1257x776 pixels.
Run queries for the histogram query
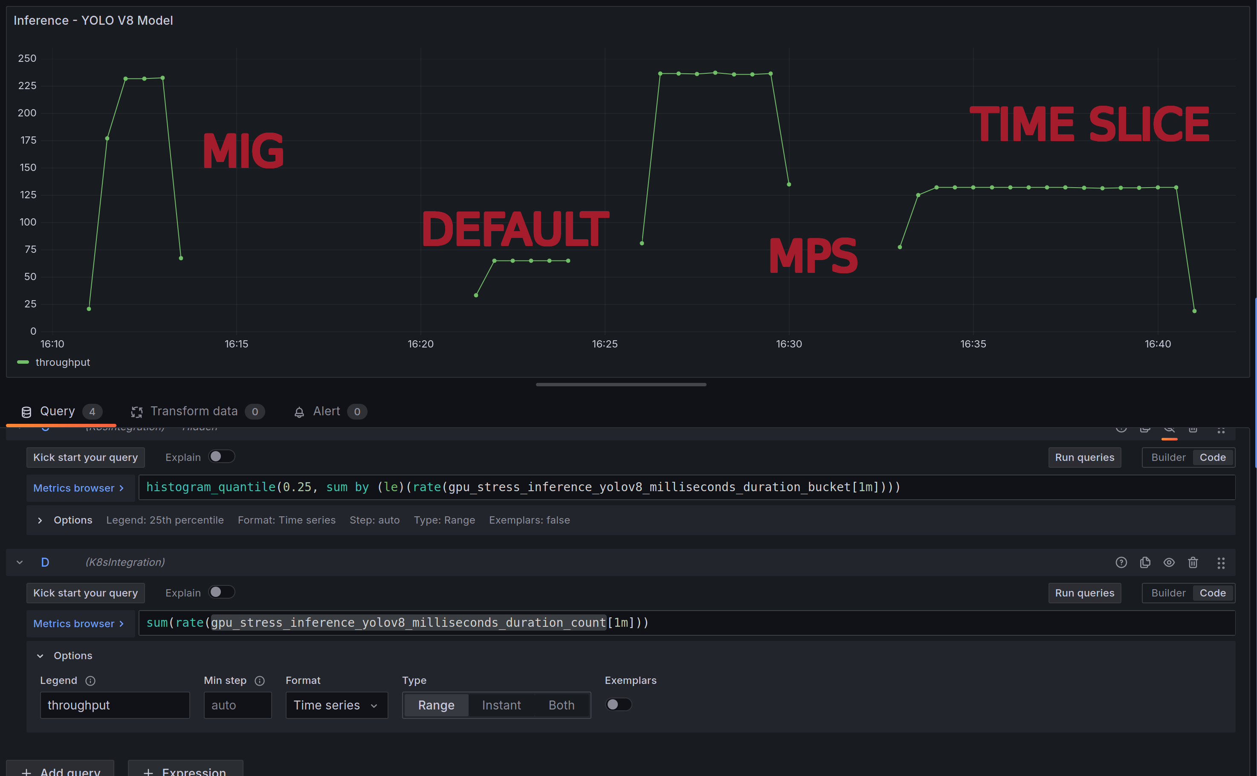click(1084, 457)
